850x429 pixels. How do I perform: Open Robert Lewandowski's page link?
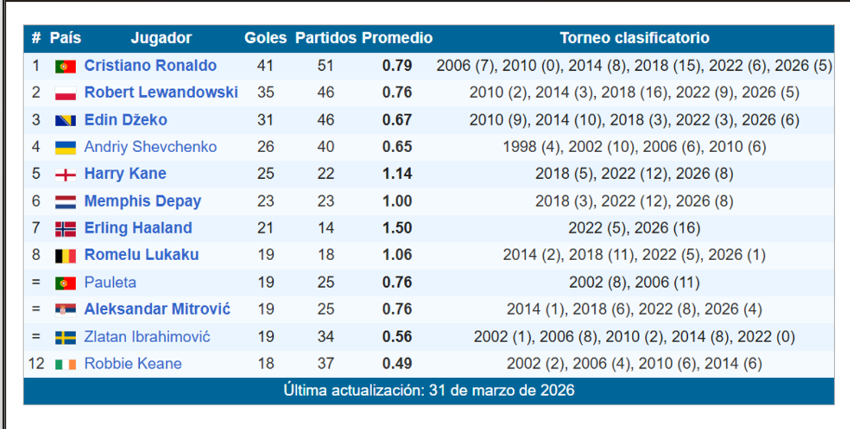[x=161, y=93]
